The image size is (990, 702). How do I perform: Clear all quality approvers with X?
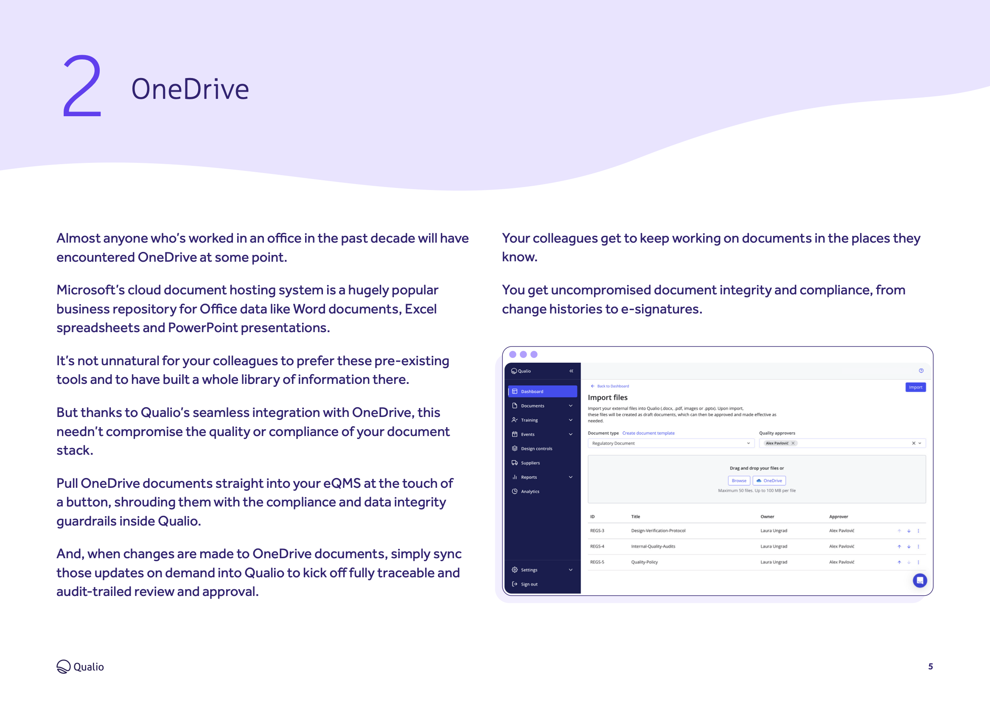[914, 443]
